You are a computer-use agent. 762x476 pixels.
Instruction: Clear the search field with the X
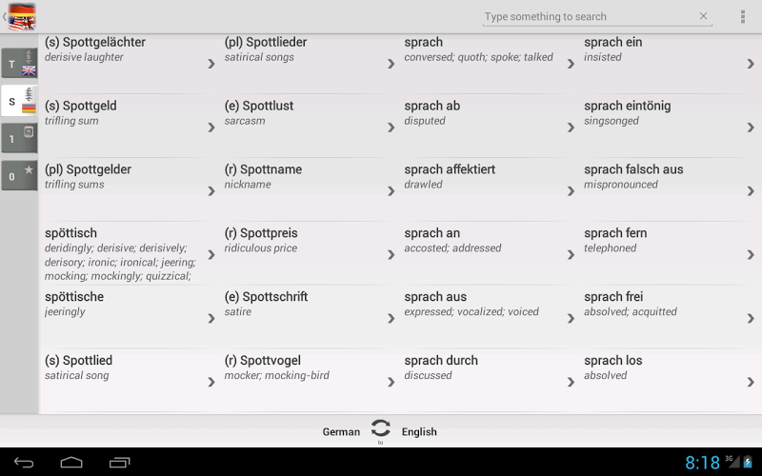[x=704, y=16]
